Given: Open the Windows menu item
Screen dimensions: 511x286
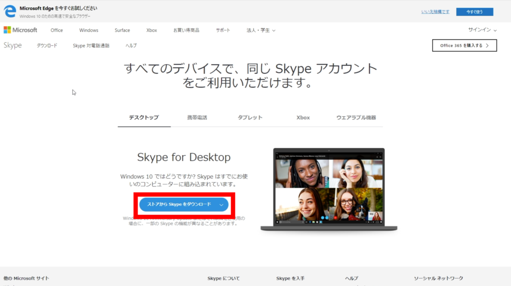Looking at the screenshot, I should [89, 30].
